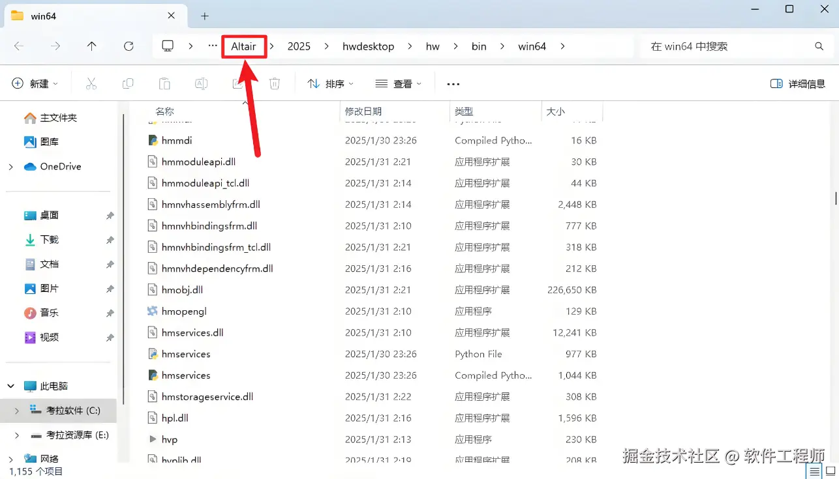This screenshot has width=839, height=479.
Task: Open the hidden path ellipsis in address bar
Action: tap(213, 46)
